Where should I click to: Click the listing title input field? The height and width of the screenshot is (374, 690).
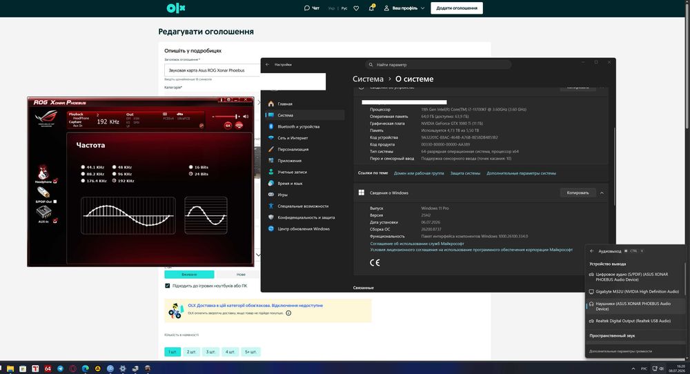coord(212,70)
